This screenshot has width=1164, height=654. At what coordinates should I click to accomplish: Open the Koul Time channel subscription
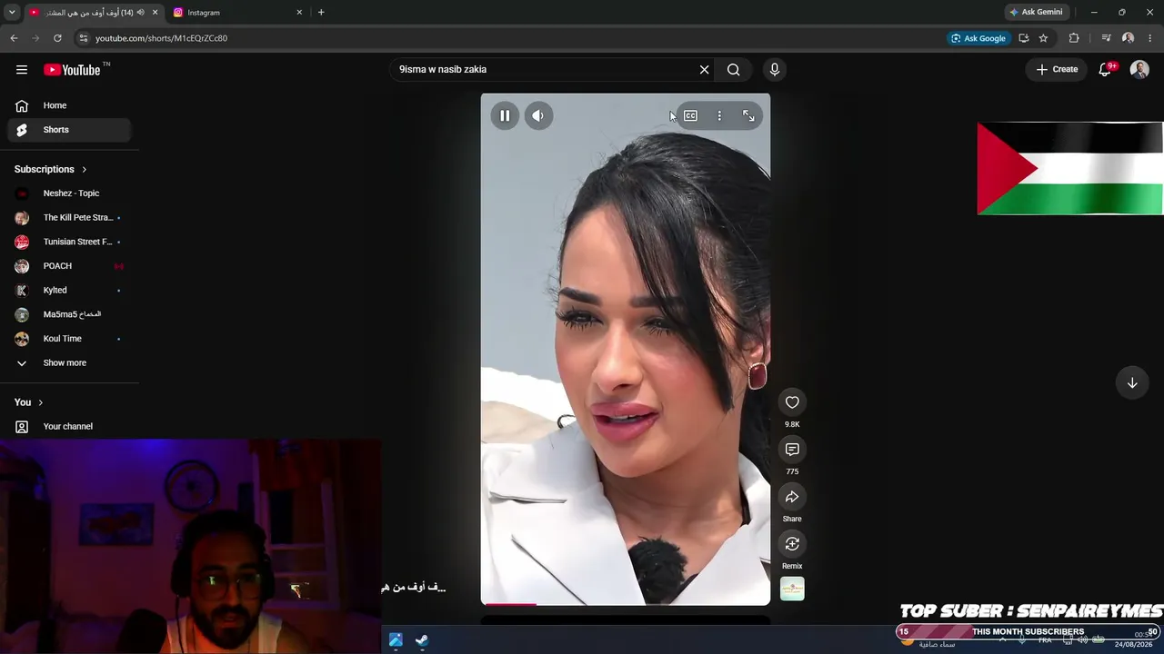(x=69, y=339)
